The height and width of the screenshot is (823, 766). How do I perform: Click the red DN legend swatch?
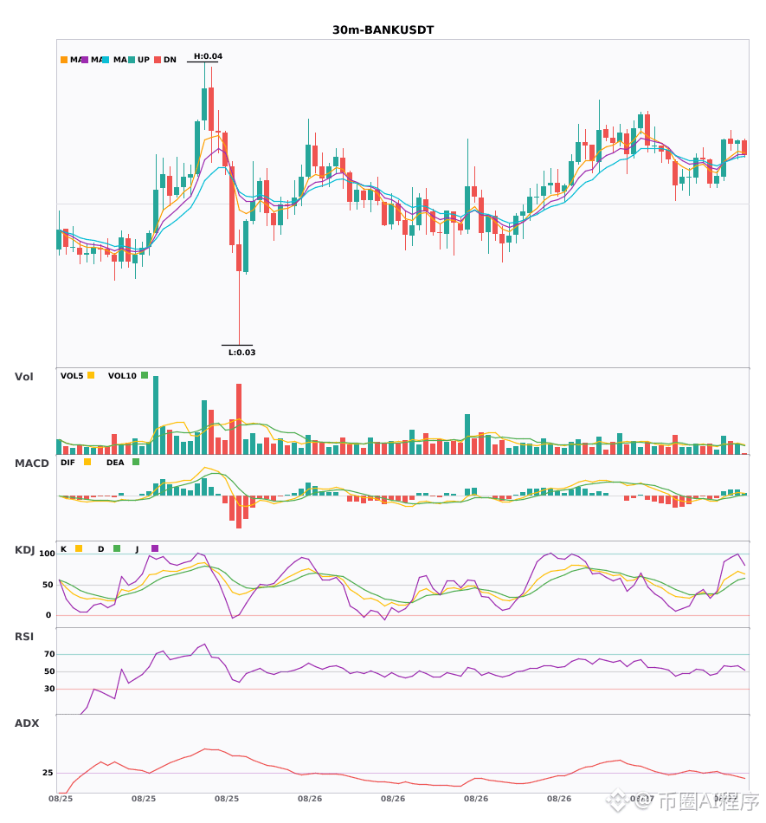[x=158, y=60]
